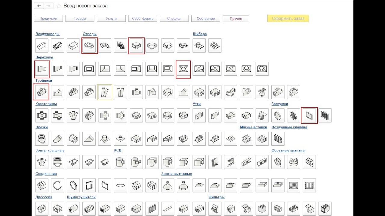385x216 pixels.
Task: Click the Оформить заказ button
Action: tap(288, 18)
